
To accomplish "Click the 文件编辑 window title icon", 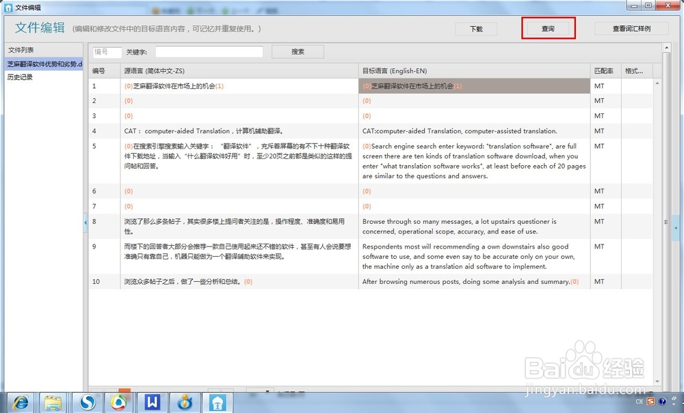I will 8,8.
